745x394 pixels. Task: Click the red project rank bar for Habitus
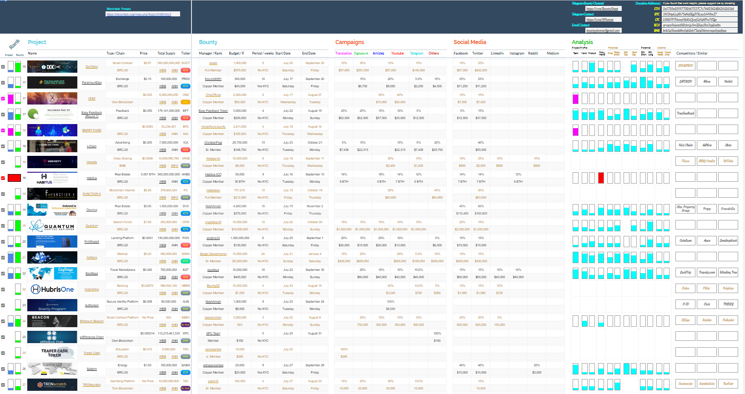tap(14, 178)
